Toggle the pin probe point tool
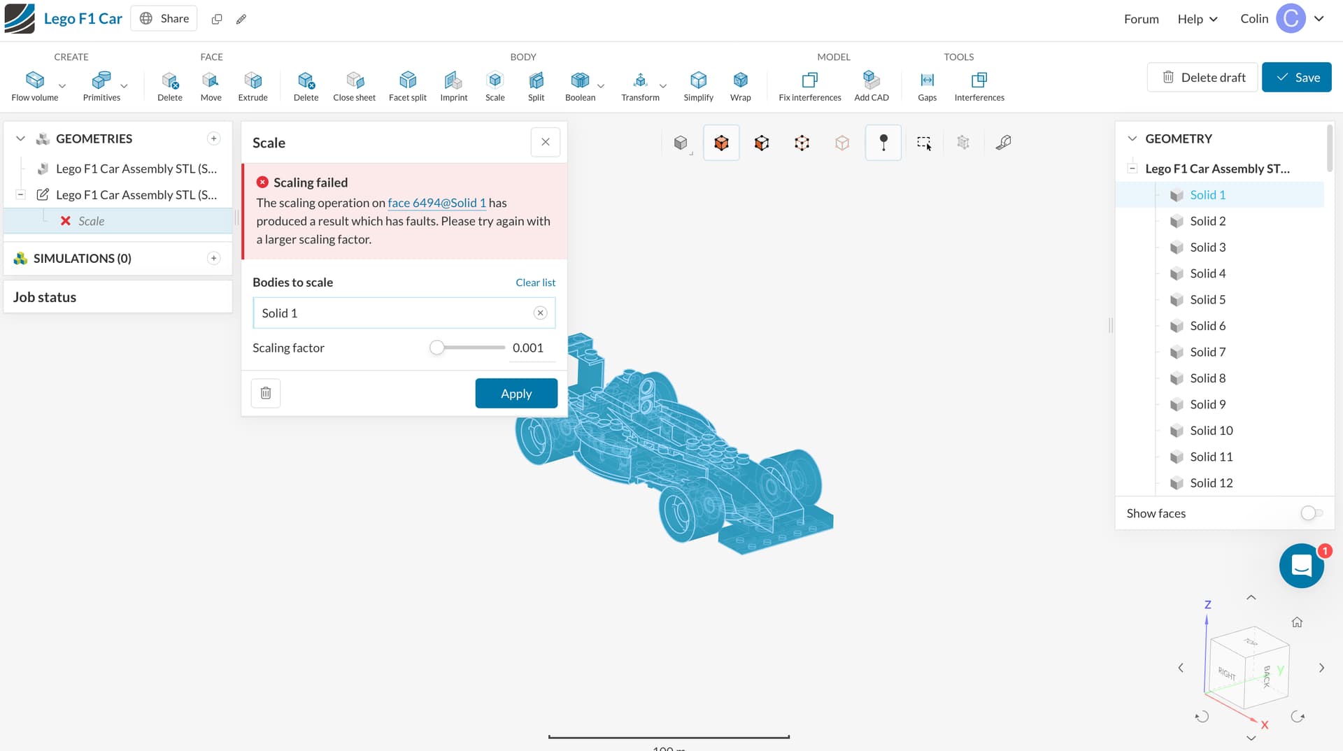This screenshot has width=1343, height=751. point(883,143)
